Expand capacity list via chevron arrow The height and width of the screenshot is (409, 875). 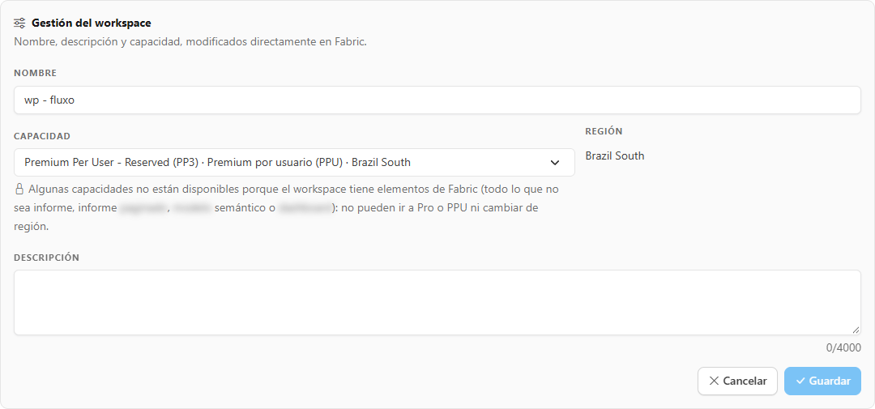point(555,162)
